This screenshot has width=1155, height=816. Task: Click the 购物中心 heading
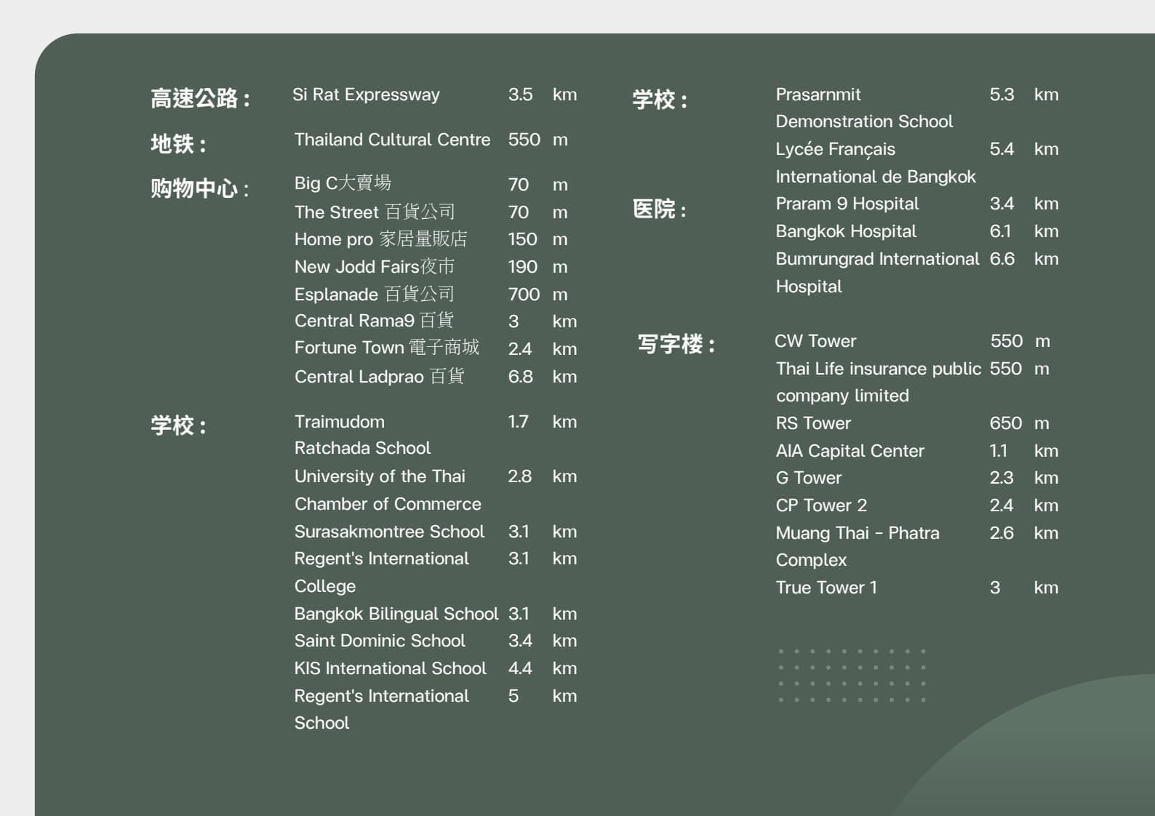pos(200,188)
